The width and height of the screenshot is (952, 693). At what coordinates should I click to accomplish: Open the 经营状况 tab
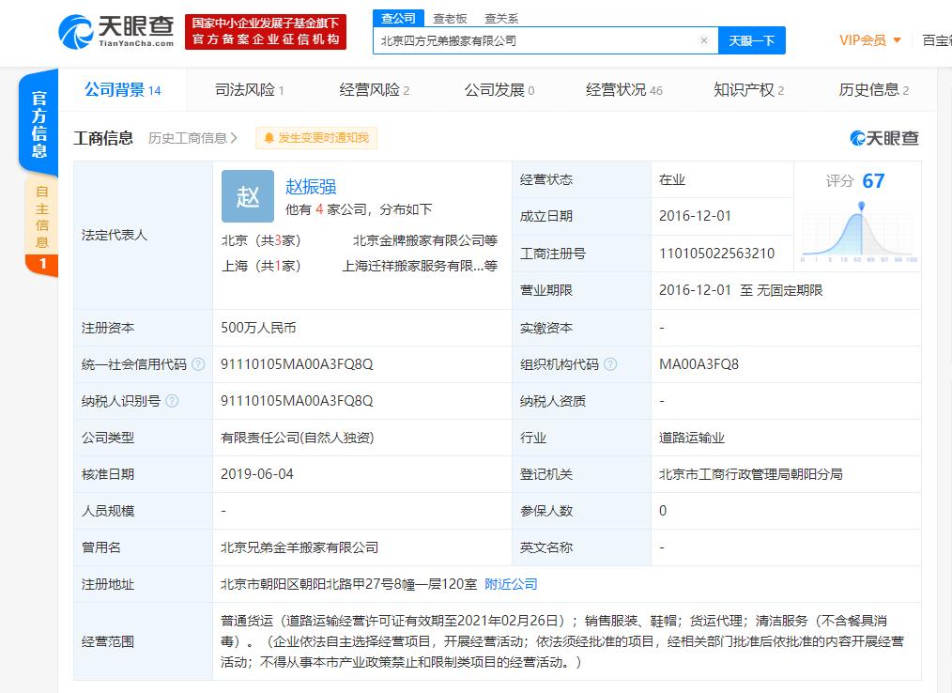624,90
